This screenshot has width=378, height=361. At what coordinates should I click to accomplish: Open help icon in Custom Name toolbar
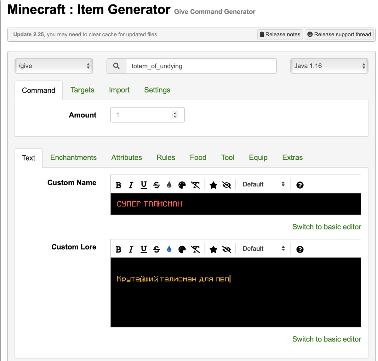click(x=300, y=185)
